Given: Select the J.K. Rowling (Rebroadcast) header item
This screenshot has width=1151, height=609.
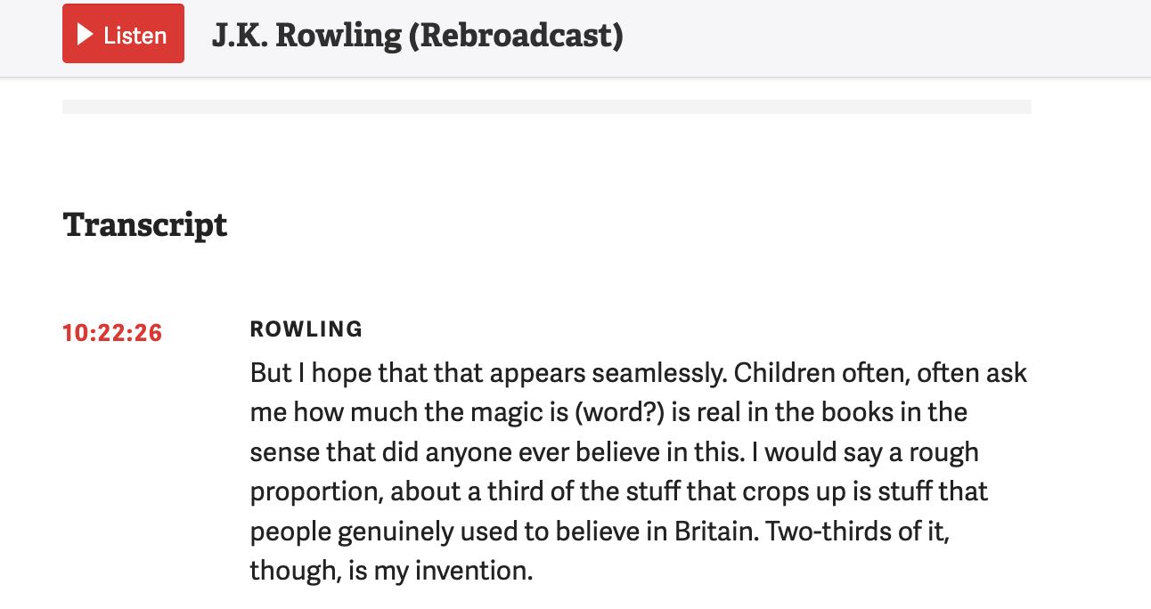Looking at the screenshot, I should [x=417, y=36].
